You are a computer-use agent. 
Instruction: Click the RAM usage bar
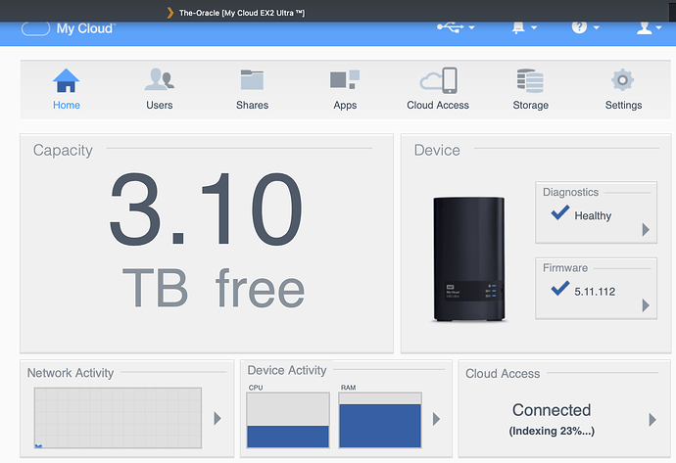coord(380,420)
